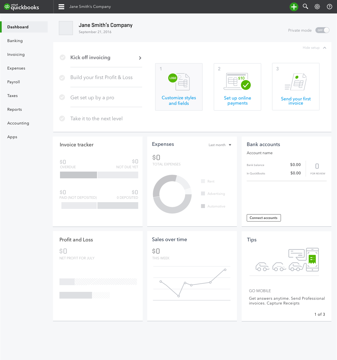The image size is (337, 360).
Task: Click the Rent legend swatch
Action: pyautogui.click(x=203, y=181)
